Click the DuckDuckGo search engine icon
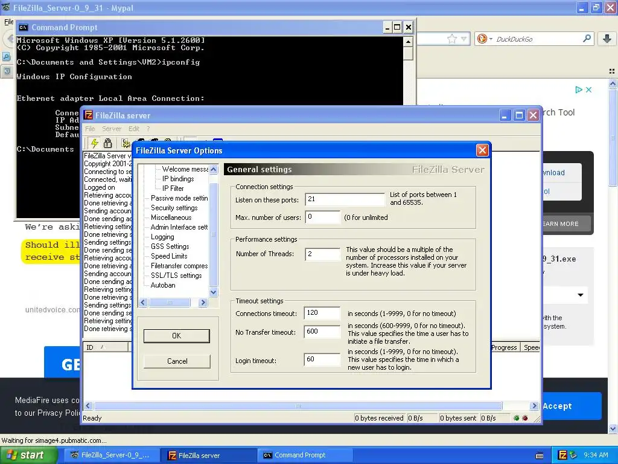Screen dimensions: 618x464 [482, 39]
